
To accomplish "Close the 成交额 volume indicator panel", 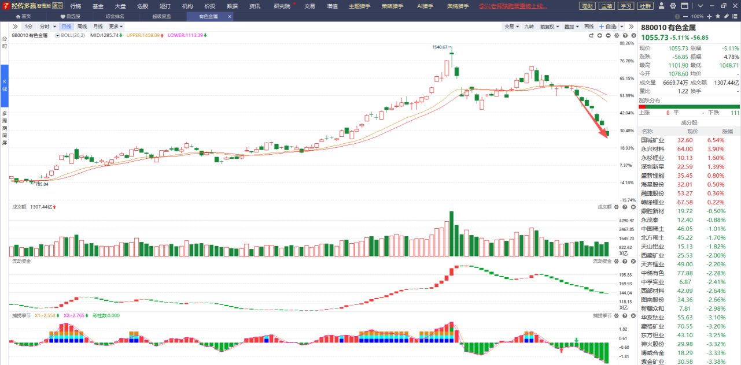I will tap(632, 207).
